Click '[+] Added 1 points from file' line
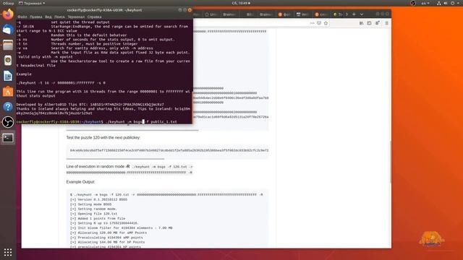463x260 pixels. point(98,218)
